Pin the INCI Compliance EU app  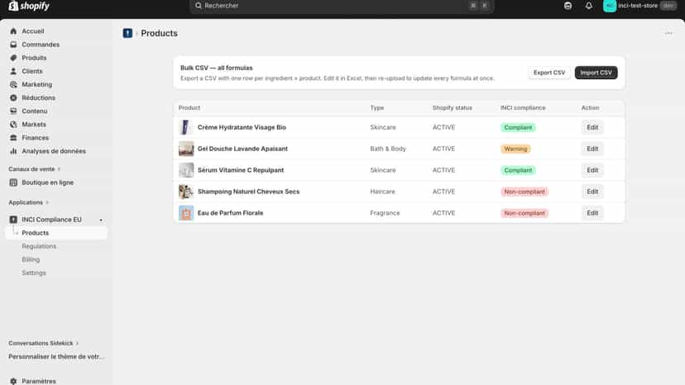point(101,220)
